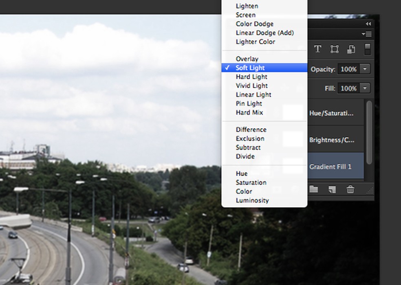Toggle the layer filtering switch
Viewport: 401px width, 285px height.
point(367,49)
